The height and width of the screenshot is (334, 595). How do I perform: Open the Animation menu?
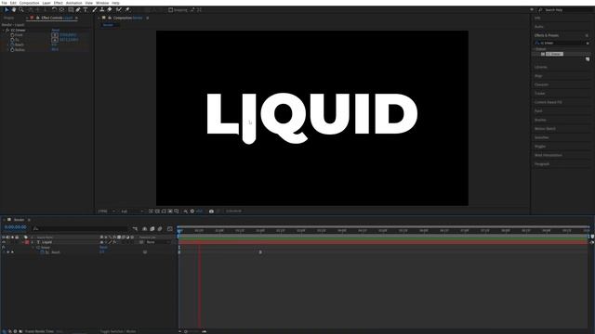point(74,3)
